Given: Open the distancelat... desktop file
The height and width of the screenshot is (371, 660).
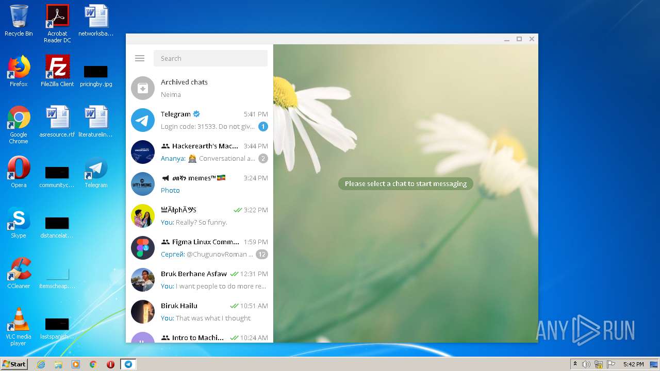Looking at the screenshot, I should point(57,227).
